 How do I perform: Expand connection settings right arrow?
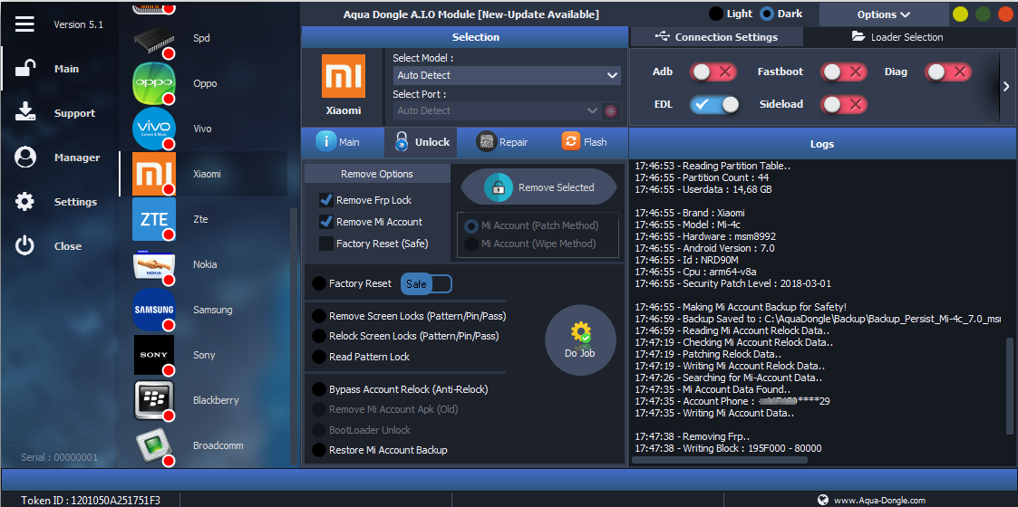click(1006, 86)
